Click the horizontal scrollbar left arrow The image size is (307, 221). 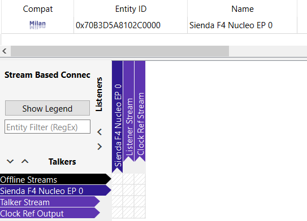[5, 51]
